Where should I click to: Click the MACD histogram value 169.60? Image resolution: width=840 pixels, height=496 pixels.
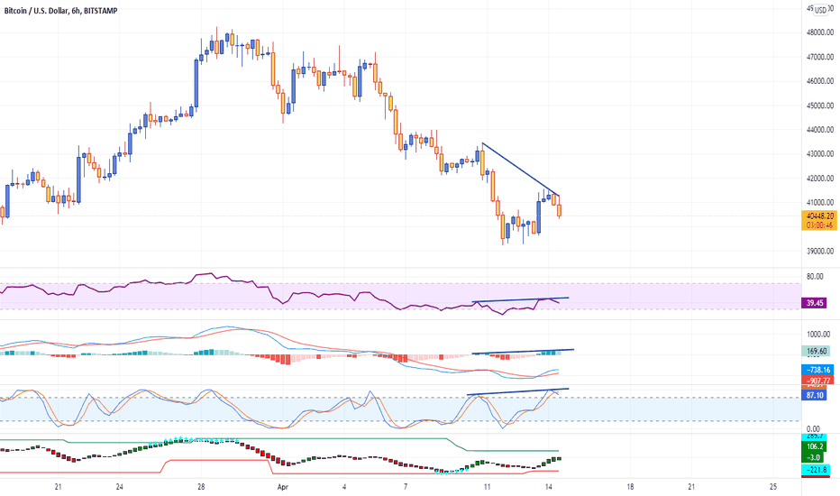point(816,351)
